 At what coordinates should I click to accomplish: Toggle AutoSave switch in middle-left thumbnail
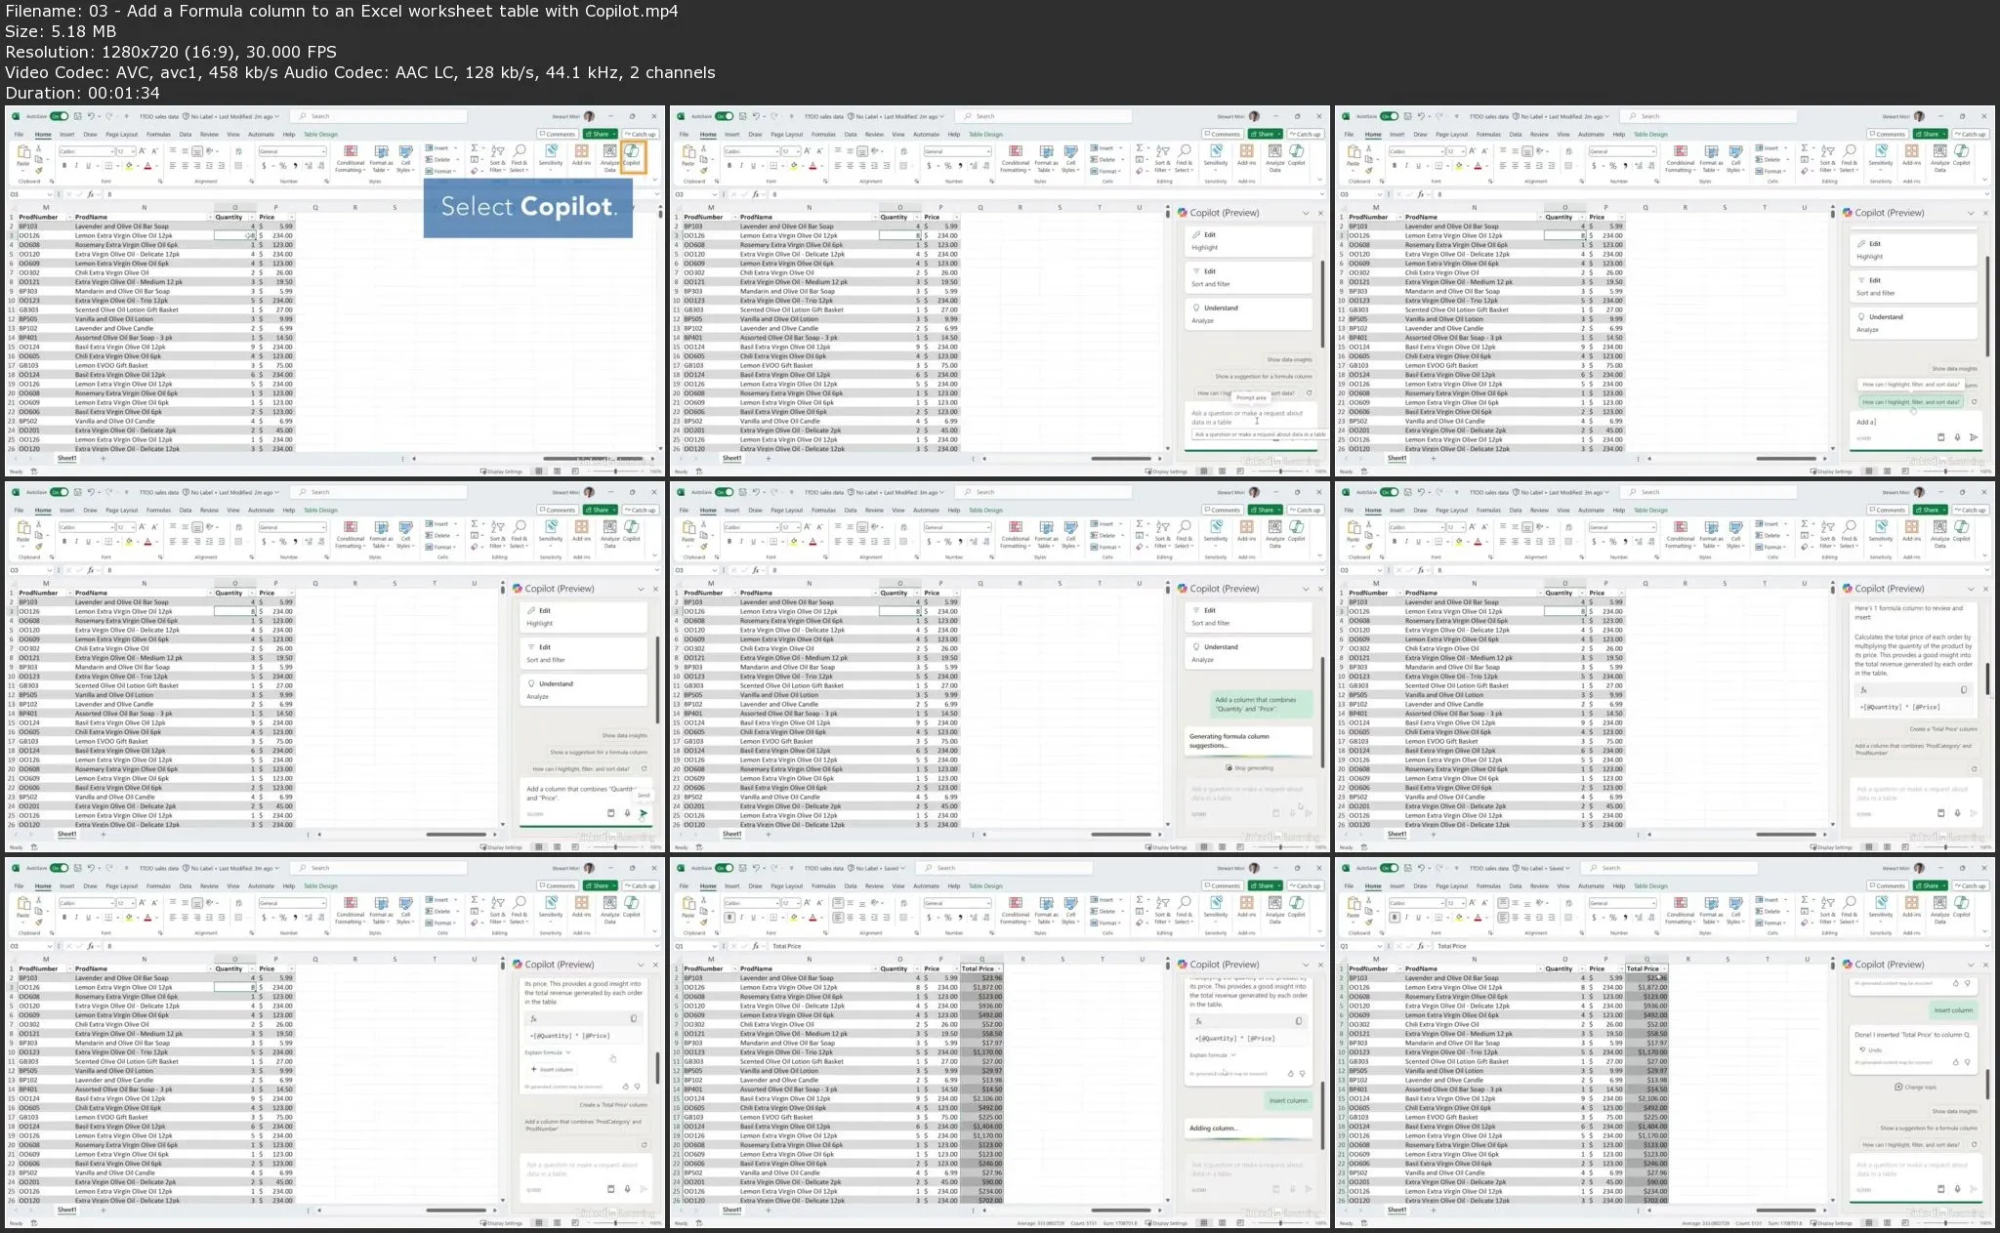click(60, 492)
